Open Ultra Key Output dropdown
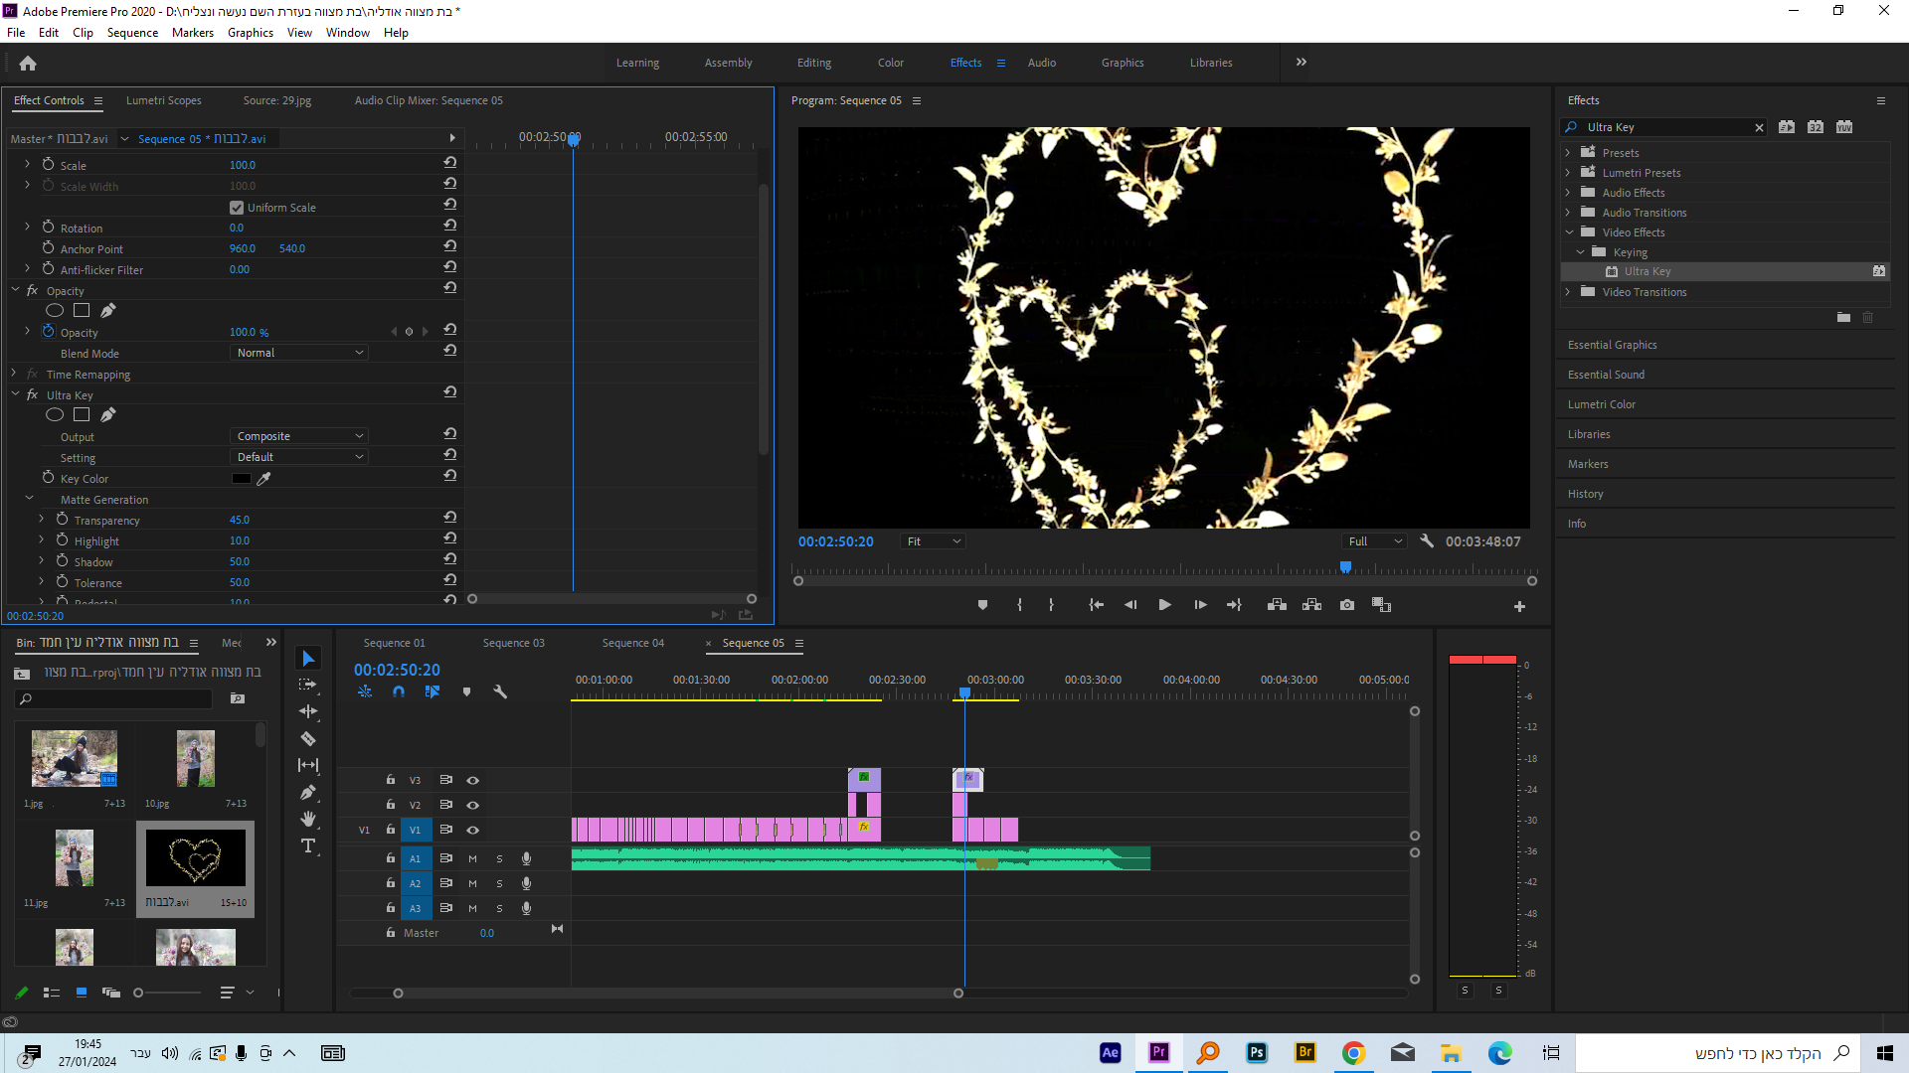Screen dimensions: 1909x1073 (x=299, y=436)
